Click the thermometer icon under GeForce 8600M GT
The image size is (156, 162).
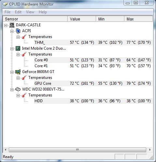coord(24,78)
